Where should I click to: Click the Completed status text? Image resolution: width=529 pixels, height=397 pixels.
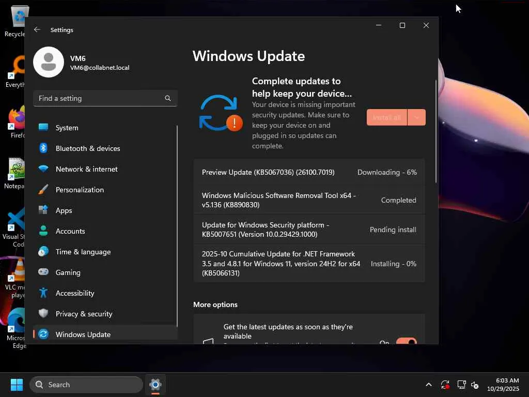coord(399,200)
